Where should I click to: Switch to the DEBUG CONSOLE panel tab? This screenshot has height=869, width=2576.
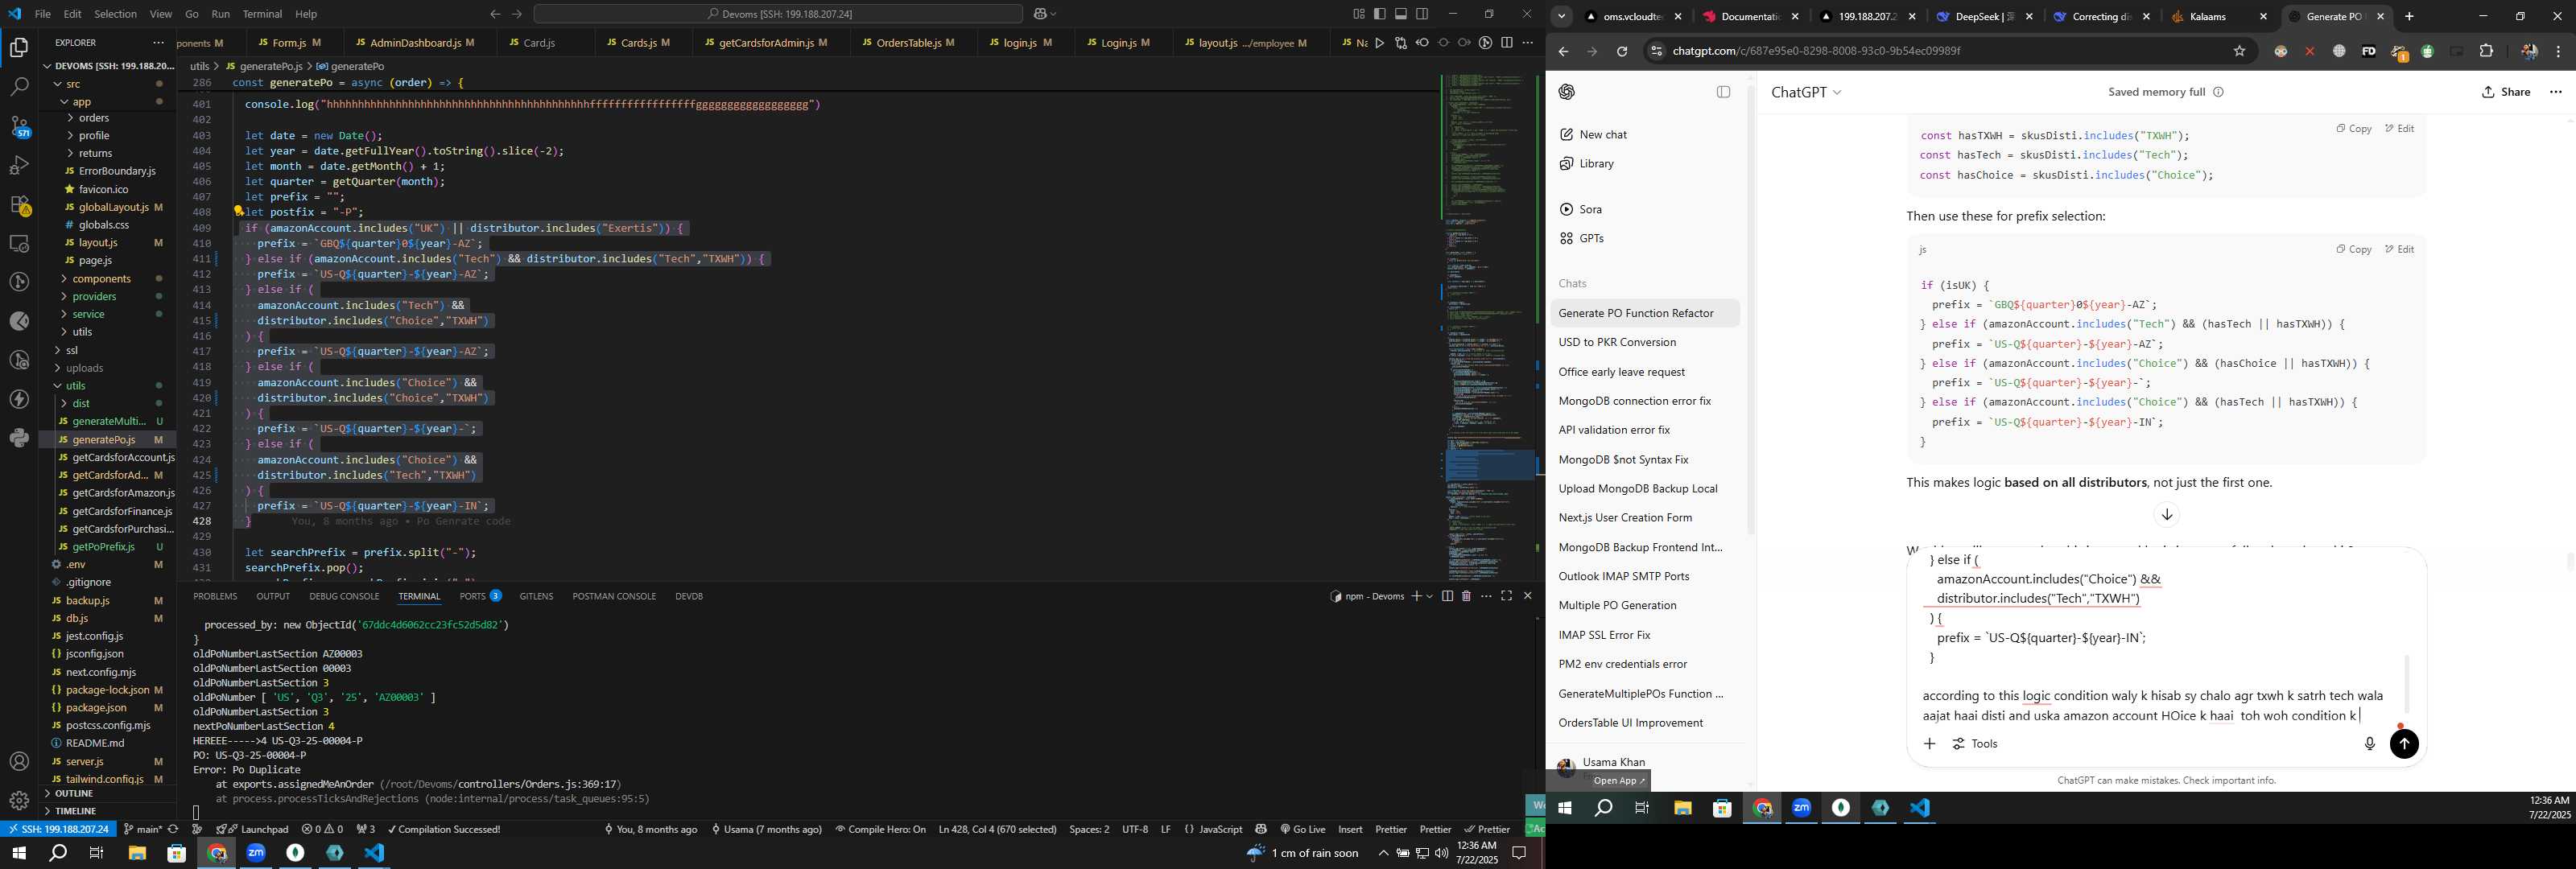(x=344, y=596)
